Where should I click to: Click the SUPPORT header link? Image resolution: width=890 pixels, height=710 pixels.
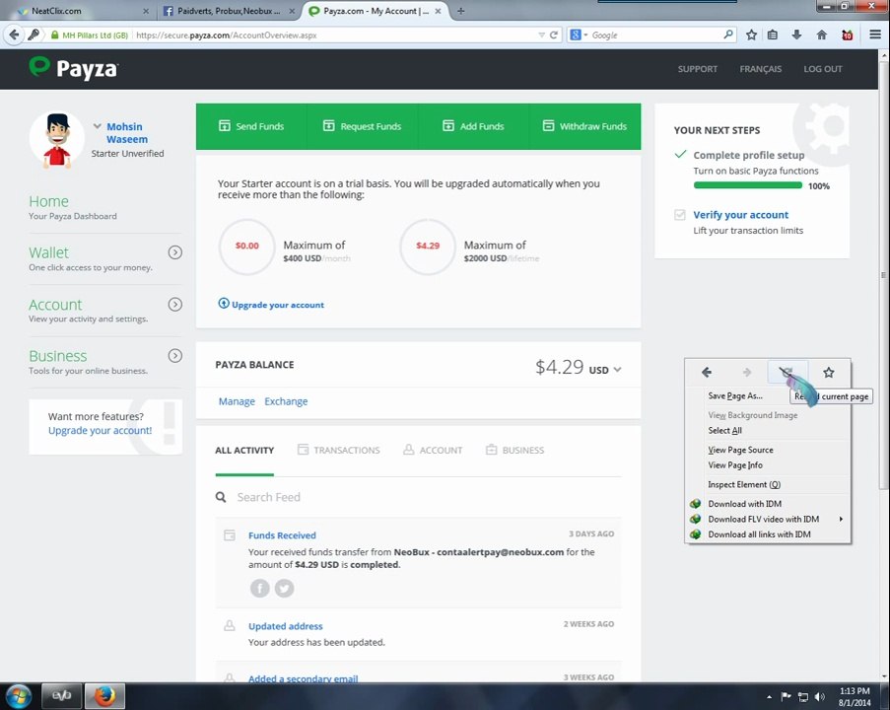click(x=697, y=69)
